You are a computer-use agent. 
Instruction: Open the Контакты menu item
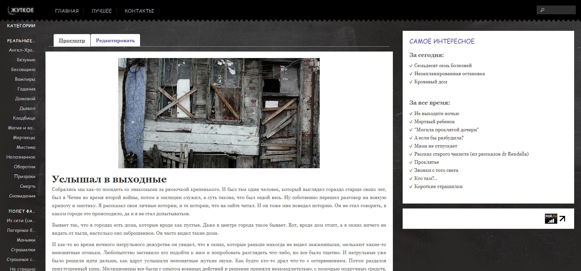[139, 11]
